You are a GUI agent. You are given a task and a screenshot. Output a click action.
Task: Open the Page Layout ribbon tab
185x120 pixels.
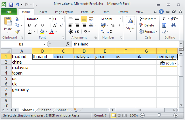pos(64,12)
